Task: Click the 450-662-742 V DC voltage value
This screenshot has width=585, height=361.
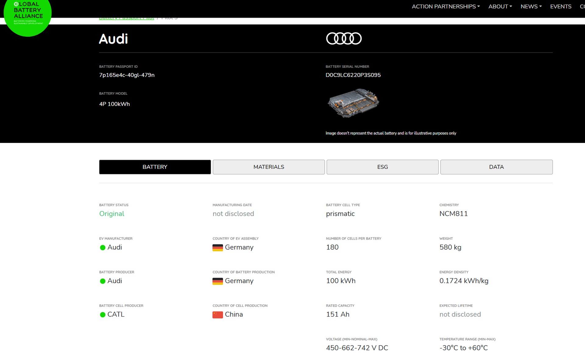Action: [x=357, y=348]
